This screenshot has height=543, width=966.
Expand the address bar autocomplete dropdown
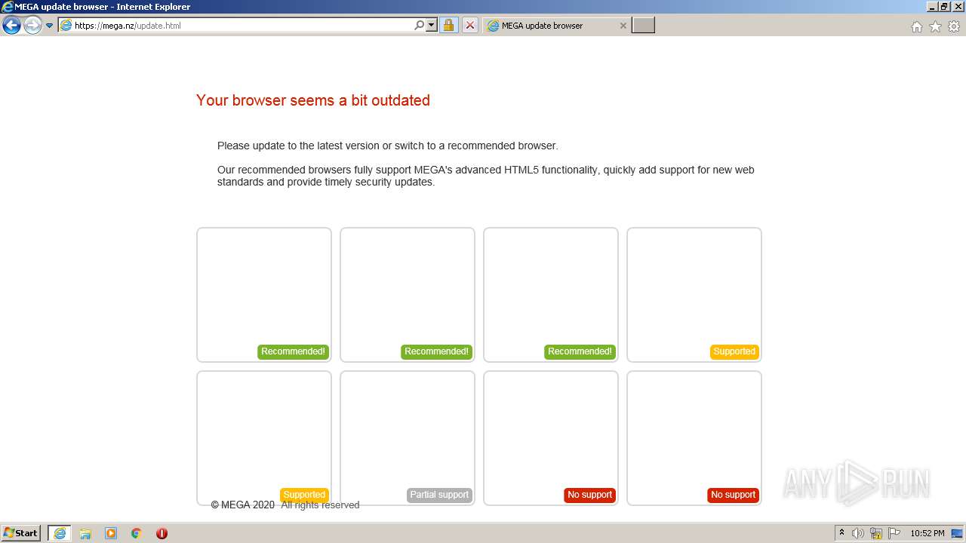click(432, 26)
